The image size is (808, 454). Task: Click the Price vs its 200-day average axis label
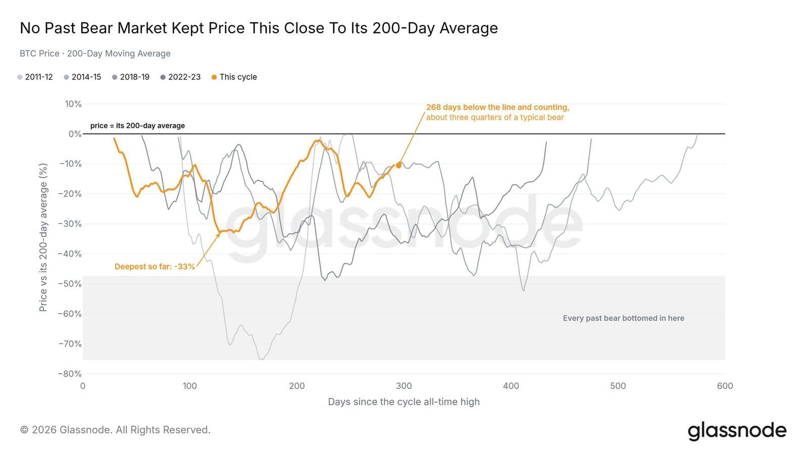click(43, 237)
